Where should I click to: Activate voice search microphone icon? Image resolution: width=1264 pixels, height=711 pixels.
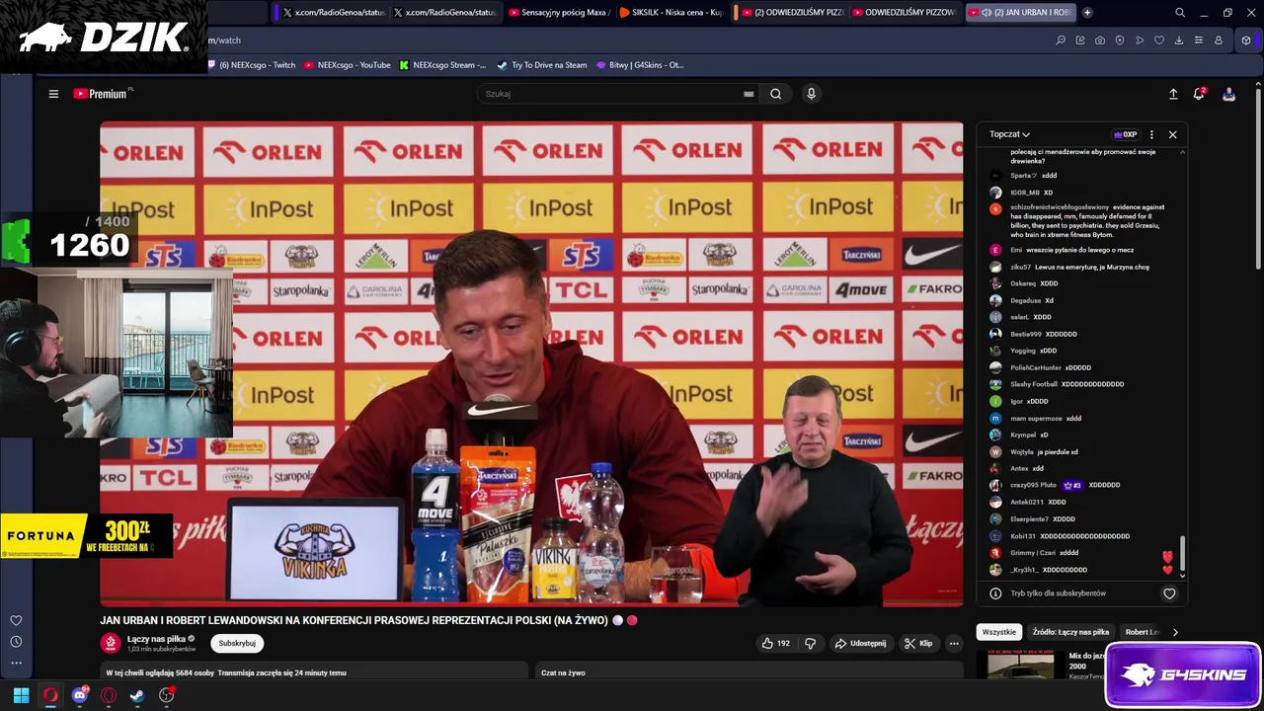point(811,94)
